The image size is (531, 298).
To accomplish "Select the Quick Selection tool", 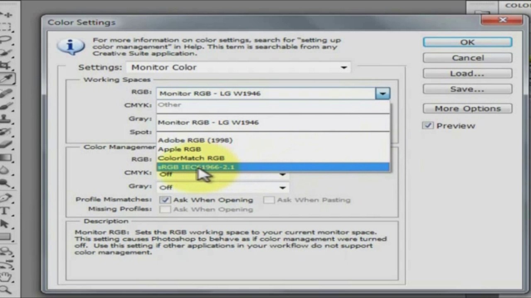I will [x=6, y=53].
